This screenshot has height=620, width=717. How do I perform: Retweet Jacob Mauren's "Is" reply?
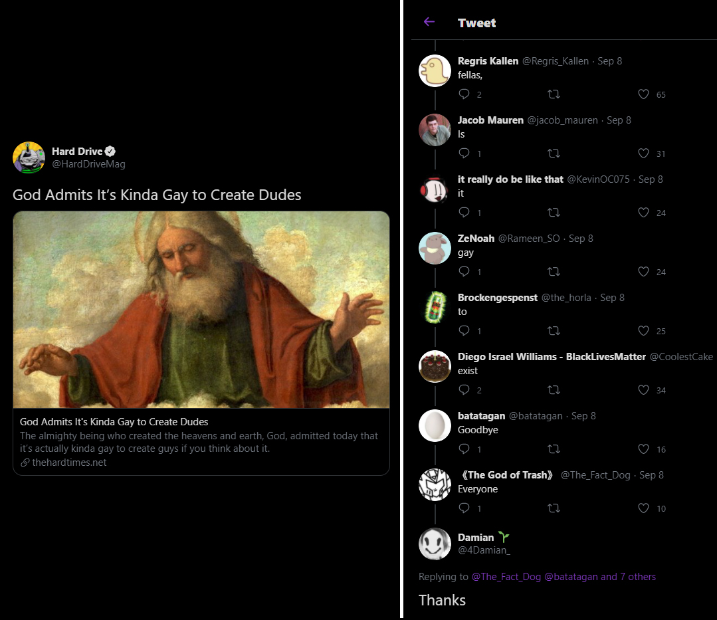pyautogui.click(x=553, y=154)
